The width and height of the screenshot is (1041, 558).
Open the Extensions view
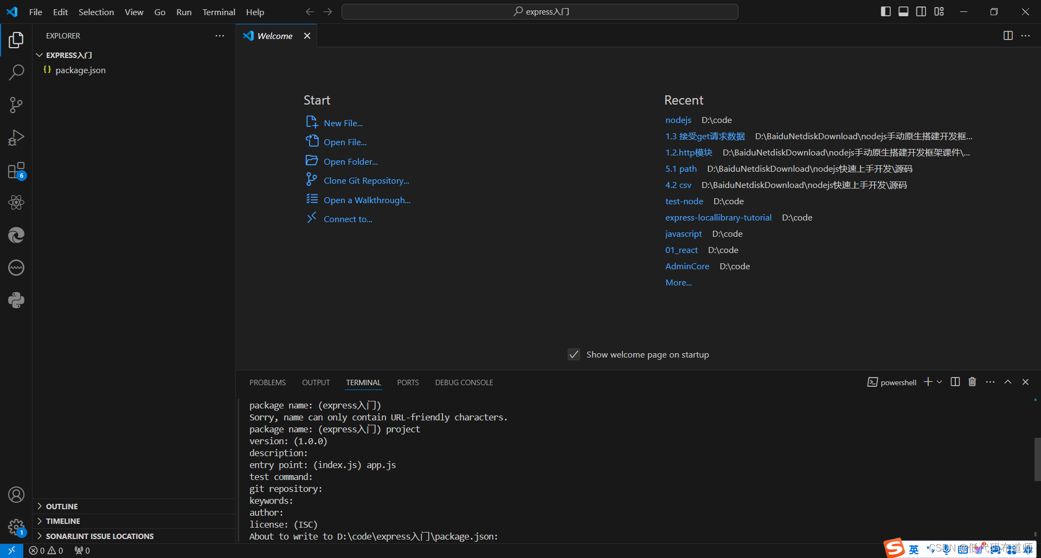pos(16,170)
